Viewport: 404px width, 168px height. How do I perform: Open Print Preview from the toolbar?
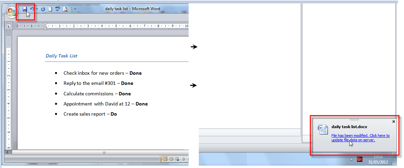[x=65, y=9]
